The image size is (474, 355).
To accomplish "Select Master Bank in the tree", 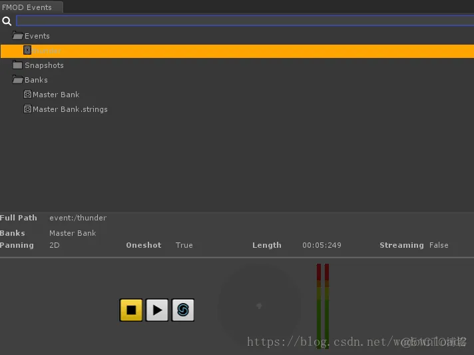I will point(56,95).
